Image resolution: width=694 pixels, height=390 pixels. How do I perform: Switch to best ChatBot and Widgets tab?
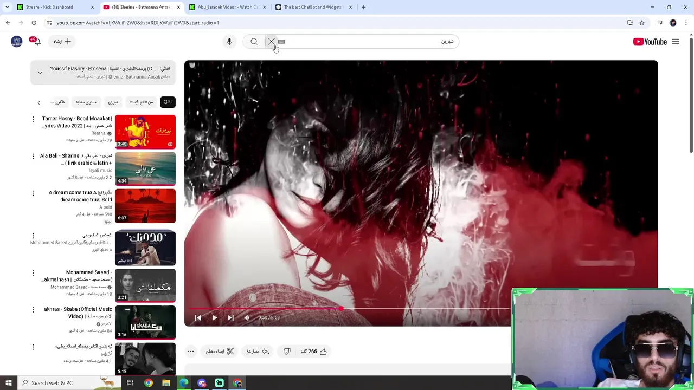(x=313, y=7)
